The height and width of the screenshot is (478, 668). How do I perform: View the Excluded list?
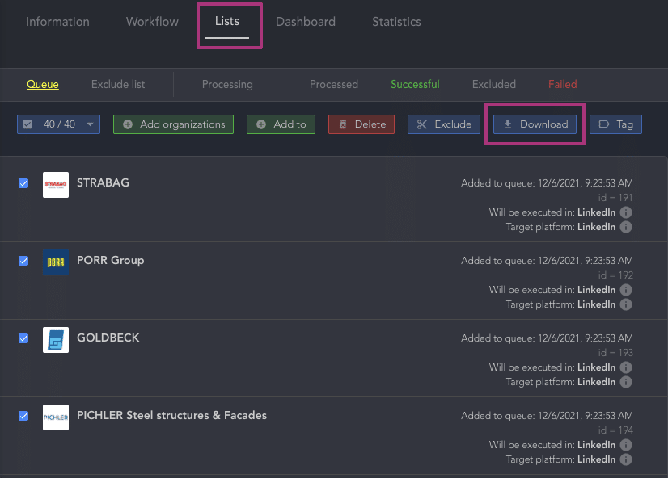pos(494,84)
